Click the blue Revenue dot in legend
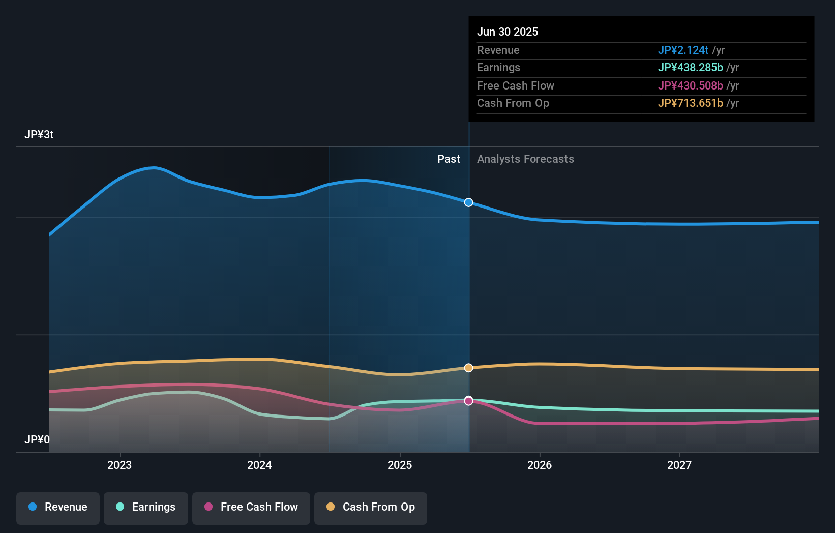Viewport: 835px width, 533px height. pos(33,507)
